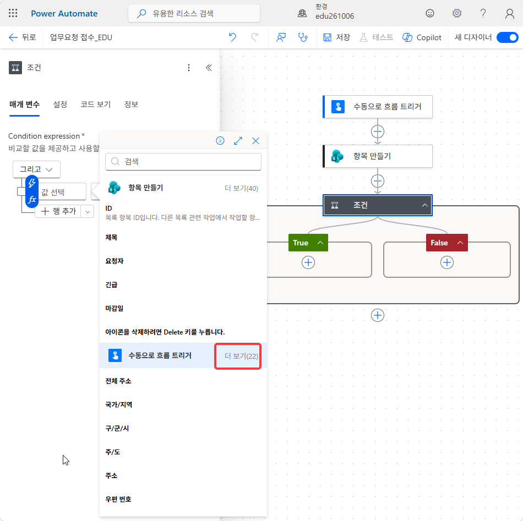Select the 전체 주소 dynamic content item
This screenshot has width=523, height=521.
click(183, 381)
